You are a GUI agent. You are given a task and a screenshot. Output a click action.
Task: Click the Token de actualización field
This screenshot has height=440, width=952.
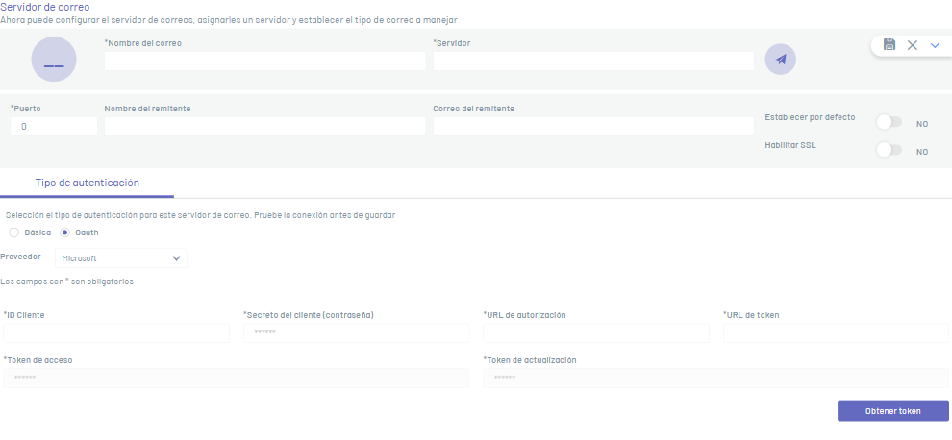[x=715, y=379]
